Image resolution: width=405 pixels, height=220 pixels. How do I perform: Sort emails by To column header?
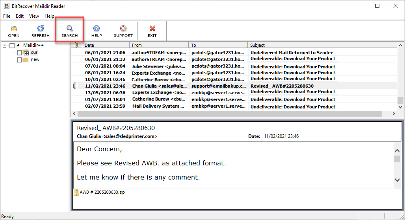tap(218, 45)
